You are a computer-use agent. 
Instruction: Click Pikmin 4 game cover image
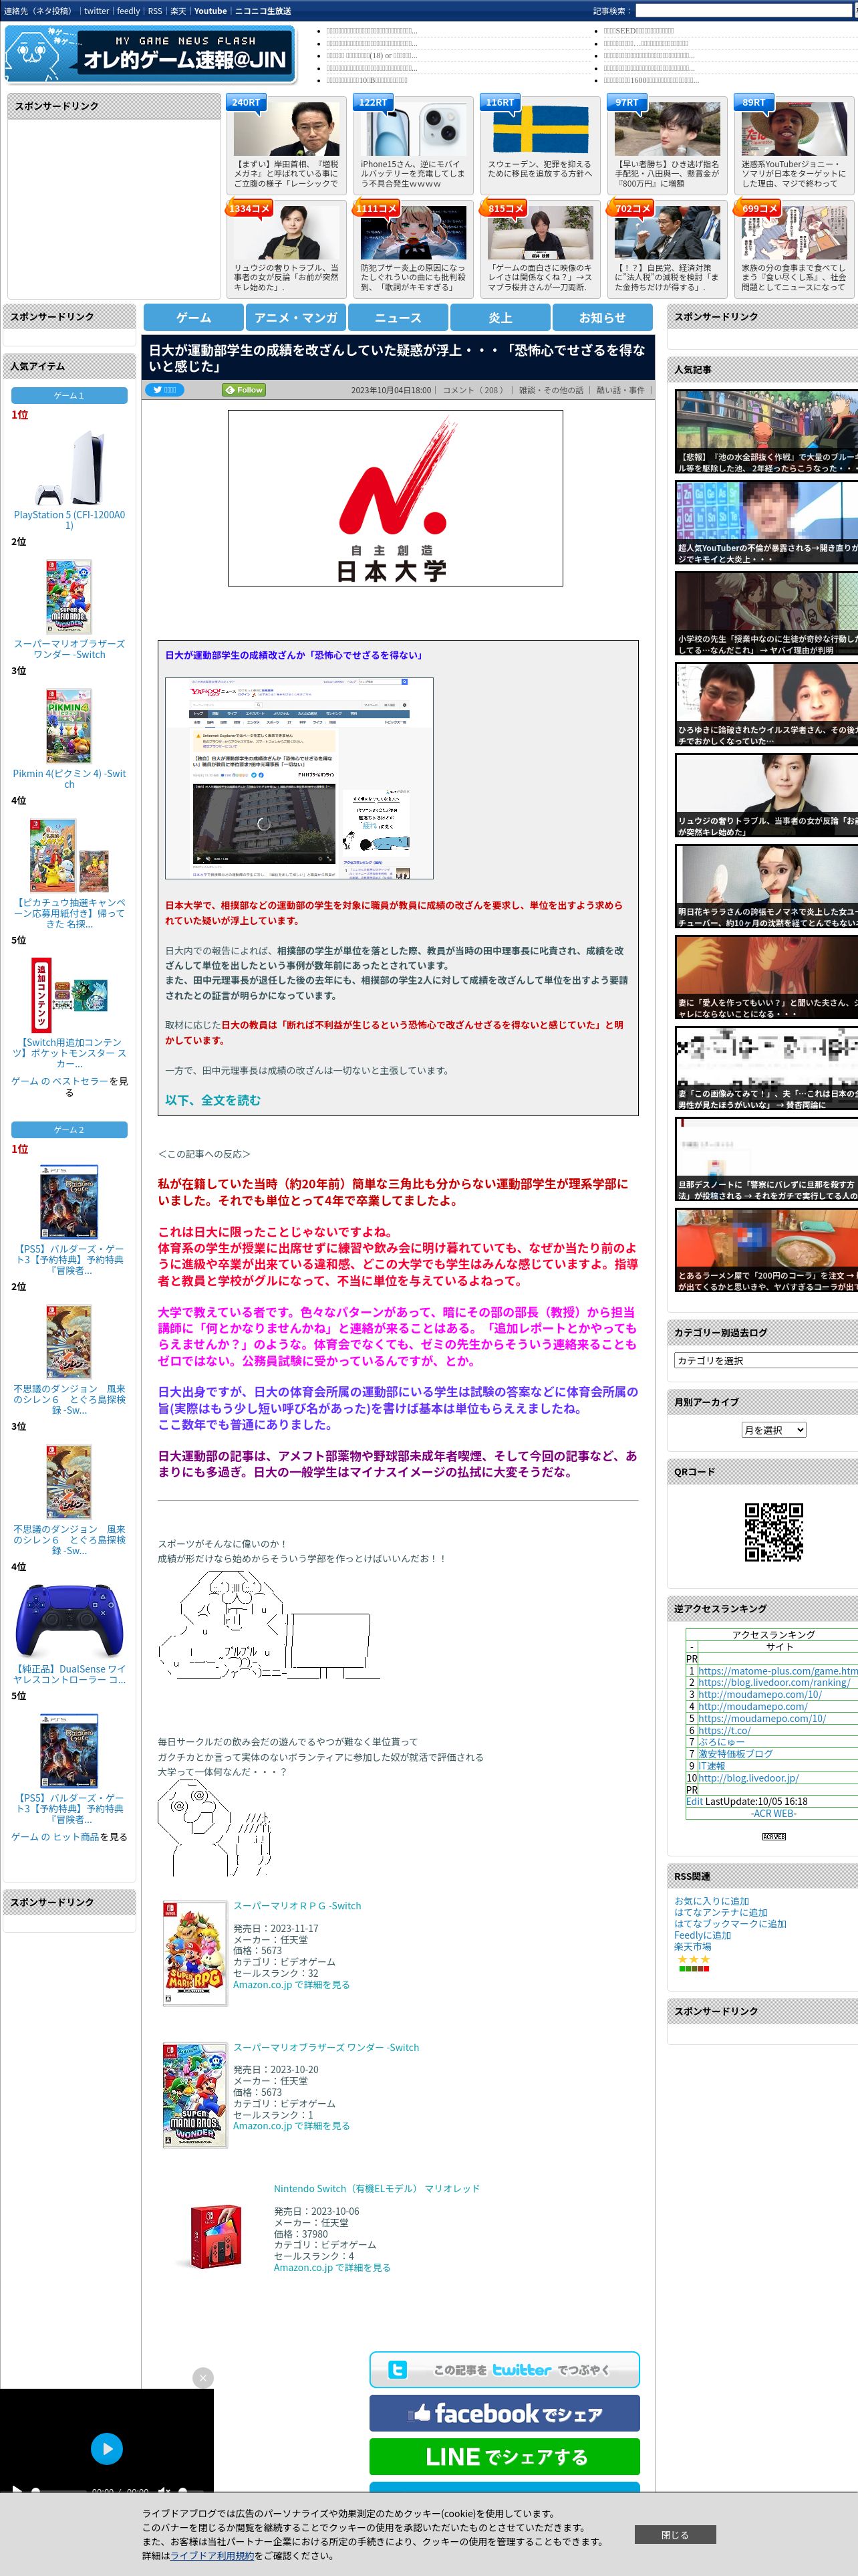tap(69, 726)
